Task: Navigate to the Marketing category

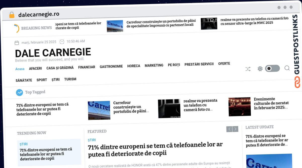Action: [x=154, y=65]
